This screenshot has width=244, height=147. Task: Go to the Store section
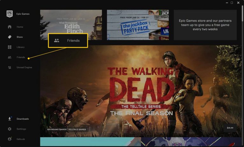[20, 37]
